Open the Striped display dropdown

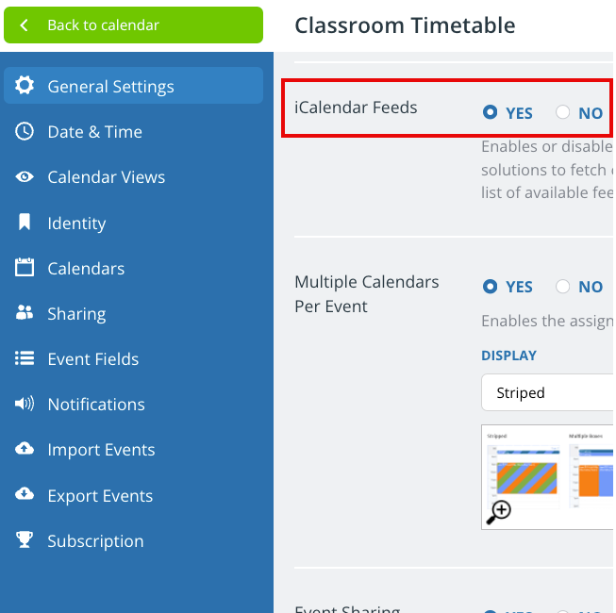coord(548,392)
